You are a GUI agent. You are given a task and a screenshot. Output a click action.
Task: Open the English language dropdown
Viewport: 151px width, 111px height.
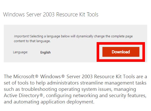pyautogui.click(x=46, y=52)
